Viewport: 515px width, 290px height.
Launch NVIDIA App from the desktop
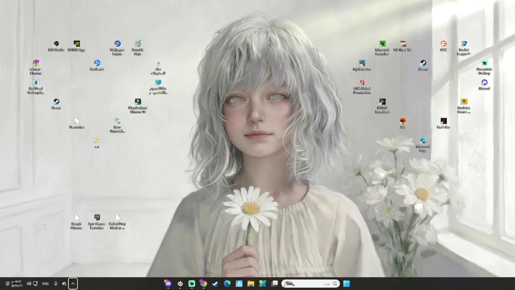tap(76, 46)
